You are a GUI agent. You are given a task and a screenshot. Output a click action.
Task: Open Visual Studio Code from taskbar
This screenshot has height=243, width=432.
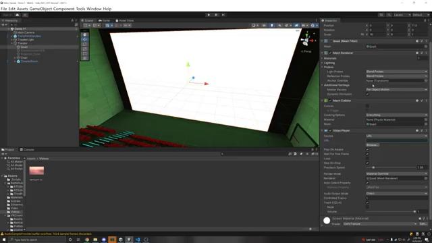tap(138, 240)
